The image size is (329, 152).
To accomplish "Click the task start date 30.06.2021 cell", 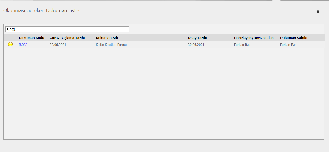I will tap(58, 45).
